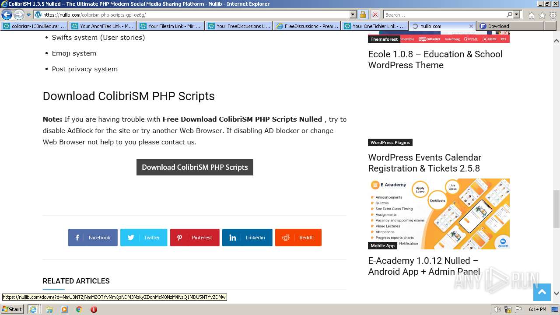
Task: Open the media player taskbar icon
Action: tap(64, 309)
